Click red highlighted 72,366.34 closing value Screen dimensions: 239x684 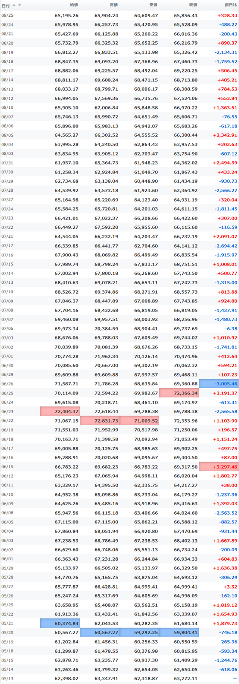pyautogui.click(x=179, y=393)
